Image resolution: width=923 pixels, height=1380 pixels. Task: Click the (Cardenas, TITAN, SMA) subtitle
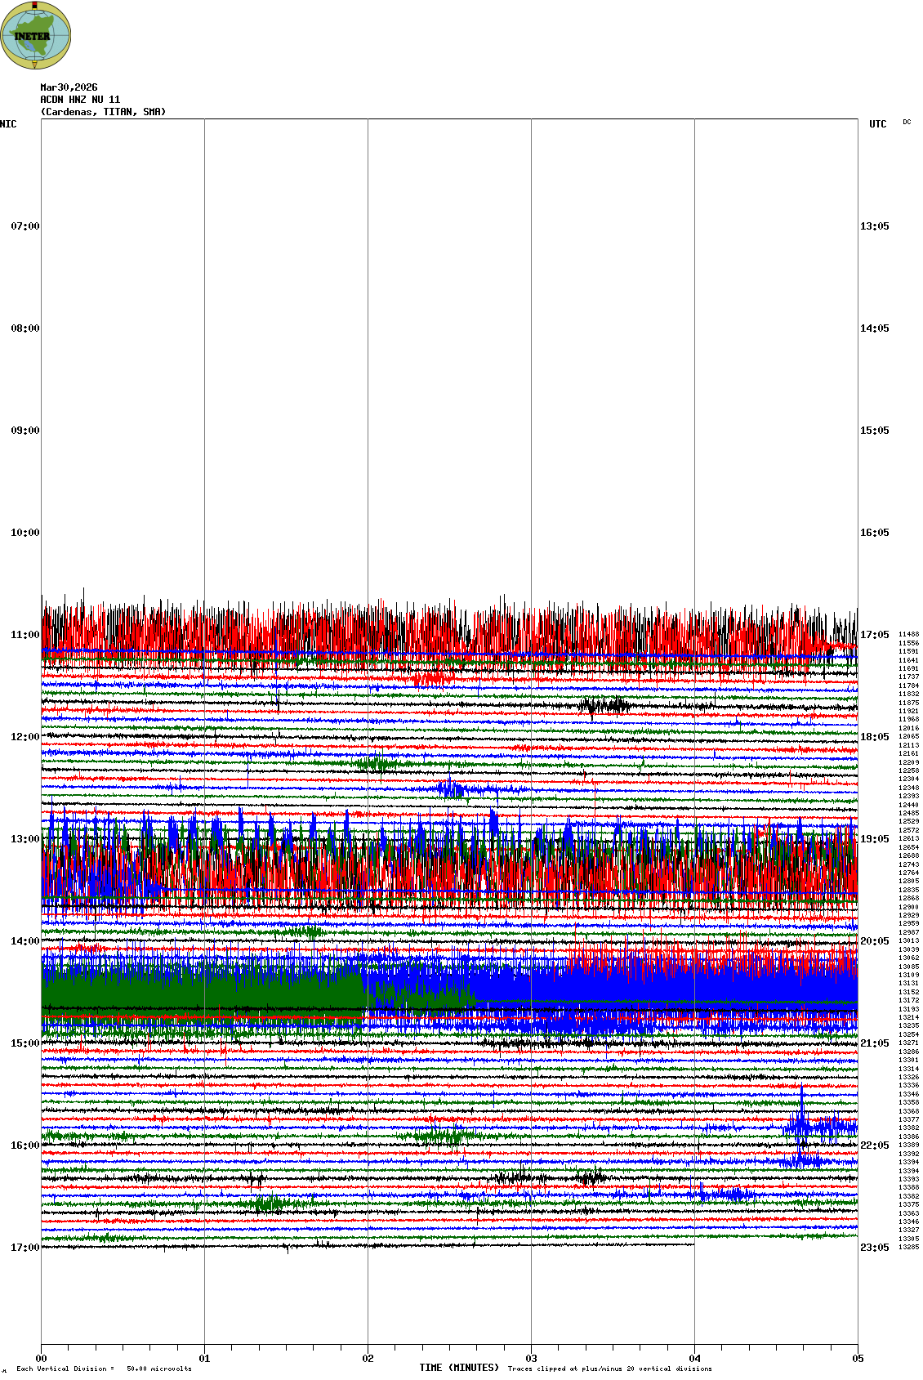pyautogui.click(x=103, y=112)
